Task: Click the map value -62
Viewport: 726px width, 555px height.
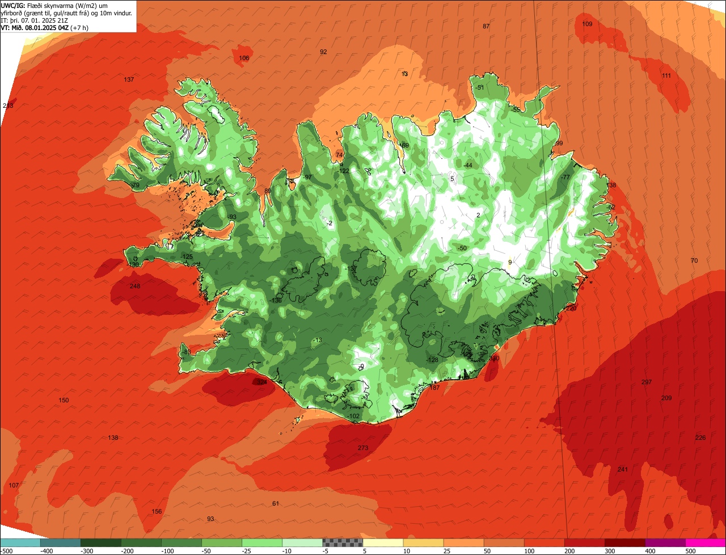Action: (x=610, y=208)
